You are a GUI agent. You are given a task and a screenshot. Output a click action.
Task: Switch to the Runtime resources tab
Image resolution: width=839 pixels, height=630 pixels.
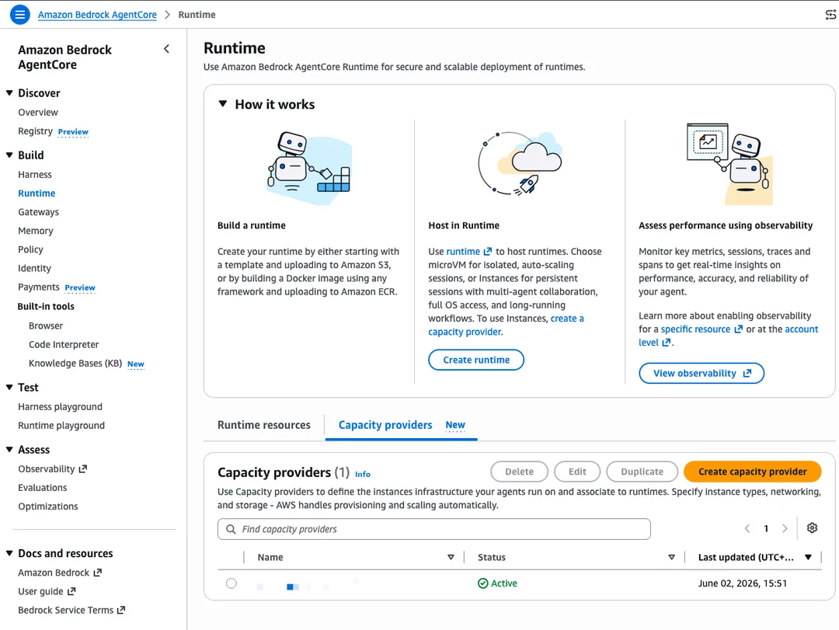pyautogui.click(x=264, y=425)
